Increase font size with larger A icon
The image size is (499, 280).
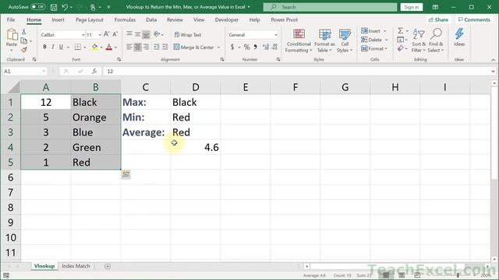tap(107, 34)
